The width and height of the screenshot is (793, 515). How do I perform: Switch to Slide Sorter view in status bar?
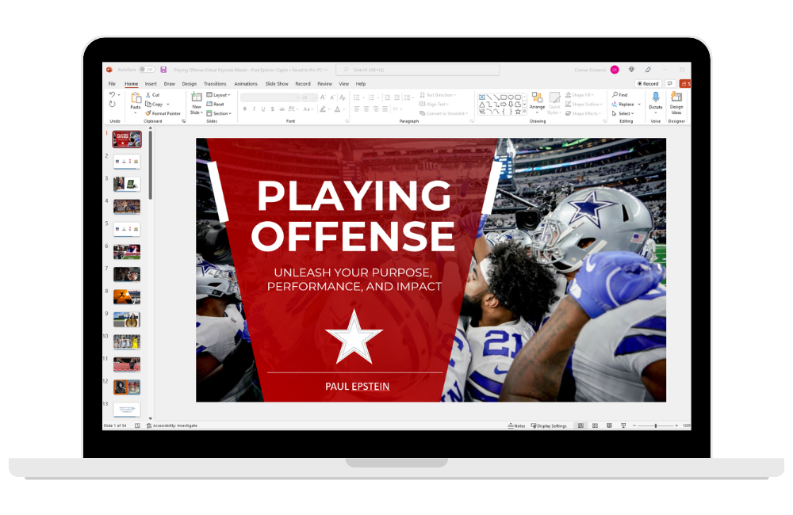tap(595, 425)
